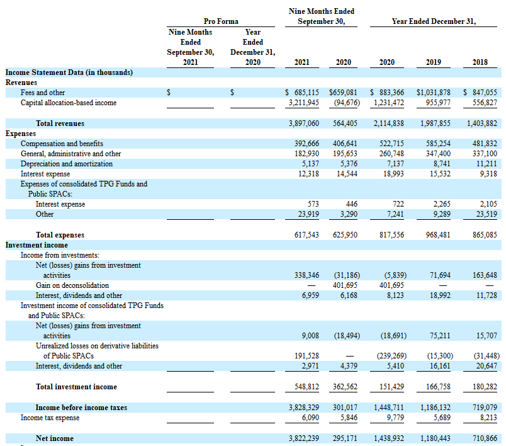Click the 'Total investment income' label
This screenshot has height=446, width=506.
77,387
